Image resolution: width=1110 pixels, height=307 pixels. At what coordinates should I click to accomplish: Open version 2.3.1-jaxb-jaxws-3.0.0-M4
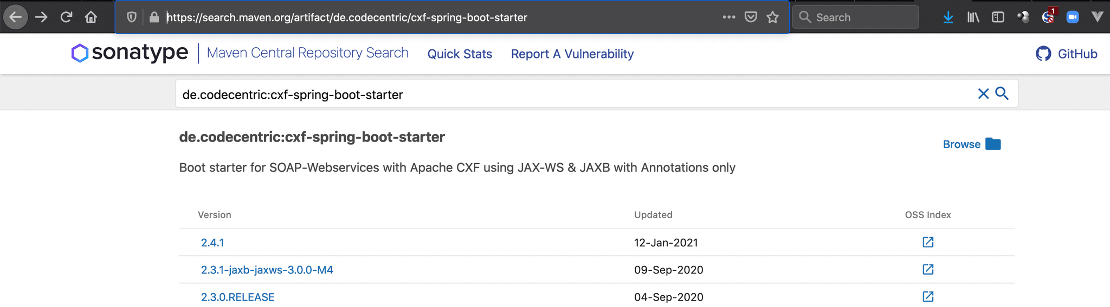point(267,270)
